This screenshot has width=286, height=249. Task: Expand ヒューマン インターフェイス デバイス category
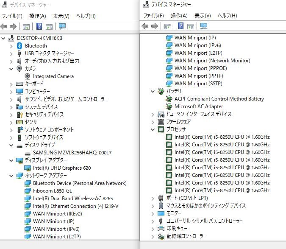tap(153, 115)
